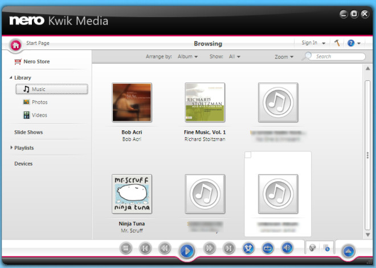Click the Mr. Scruff artist name
Image resolution: width=376 pixels, height=268 pixels.
click(x=132, y=230)
